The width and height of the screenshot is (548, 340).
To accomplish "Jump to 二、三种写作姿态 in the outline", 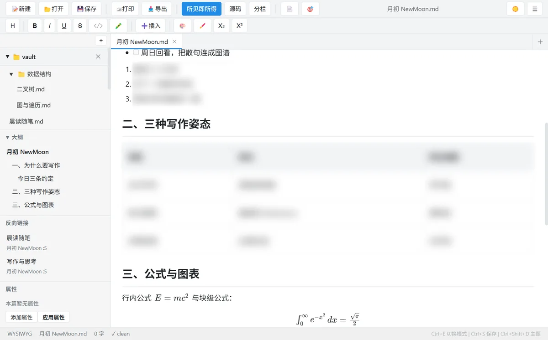I will [x=36, y=191].
